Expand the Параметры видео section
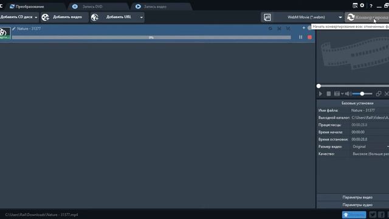Screen dimensions: 389x219 (357, 197)
